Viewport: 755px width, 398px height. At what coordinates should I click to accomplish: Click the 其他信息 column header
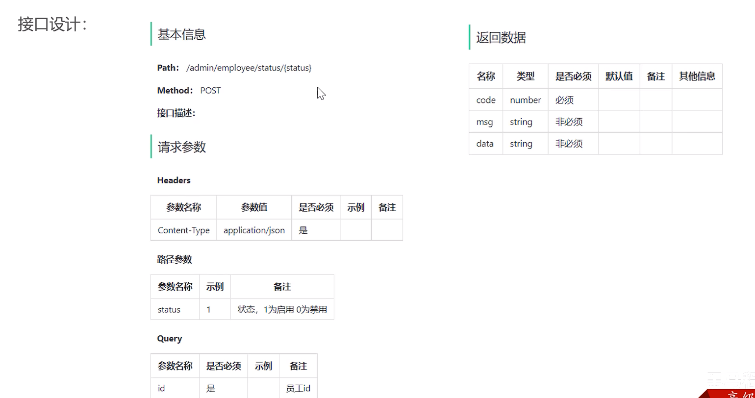[x=697, y=76]
